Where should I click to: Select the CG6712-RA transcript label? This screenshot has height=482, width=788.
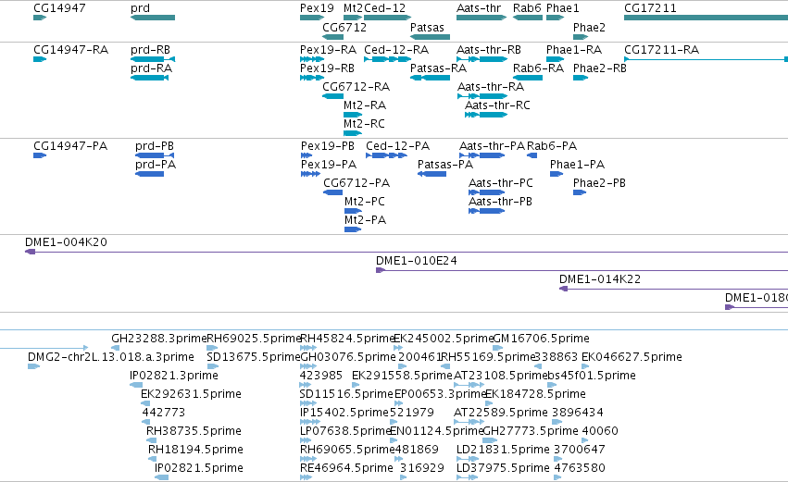click(x=356, y=87)
